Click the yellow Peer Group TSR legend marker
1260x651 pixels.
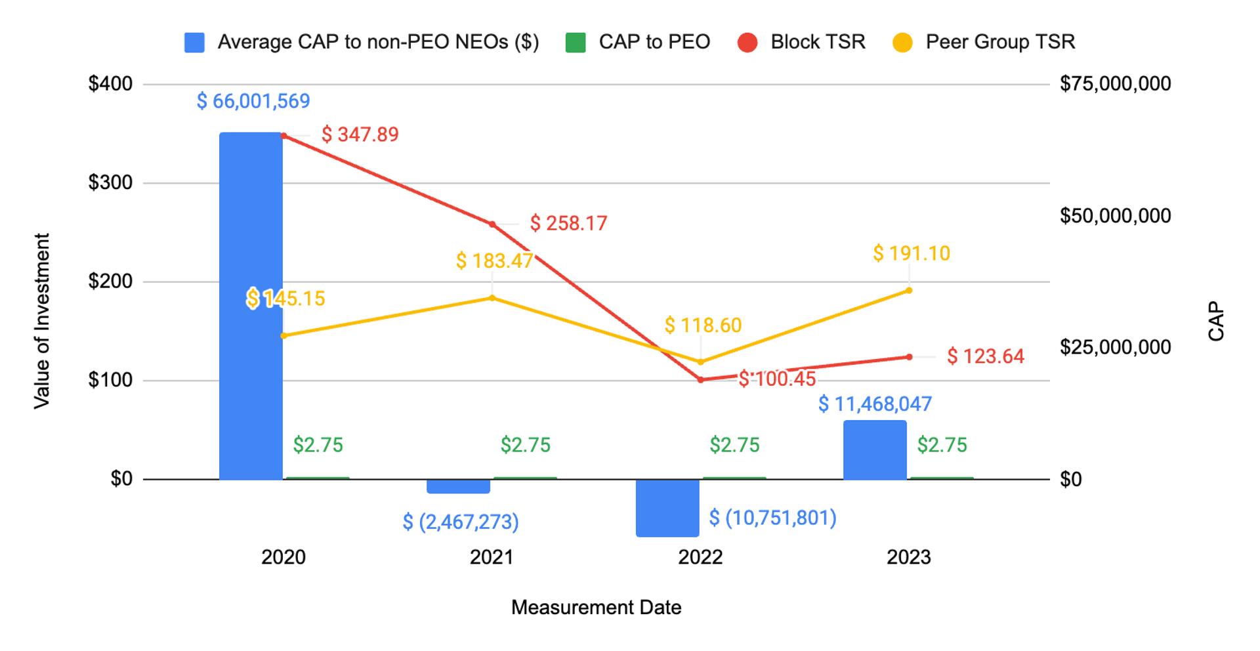903,43
